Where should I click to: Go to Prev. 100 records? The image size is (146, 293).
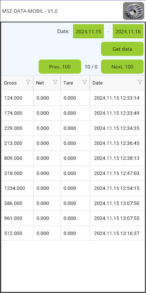point(60,67)
